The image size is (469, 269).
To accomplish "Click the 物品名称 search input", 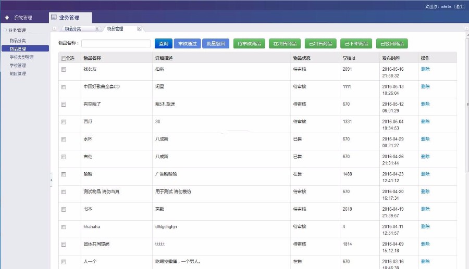I will [116, 44].
